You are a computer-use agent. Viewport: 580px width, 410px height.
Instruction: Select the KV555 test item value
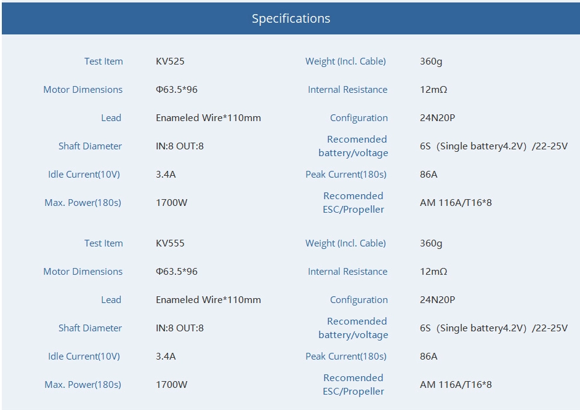(170, 243)
